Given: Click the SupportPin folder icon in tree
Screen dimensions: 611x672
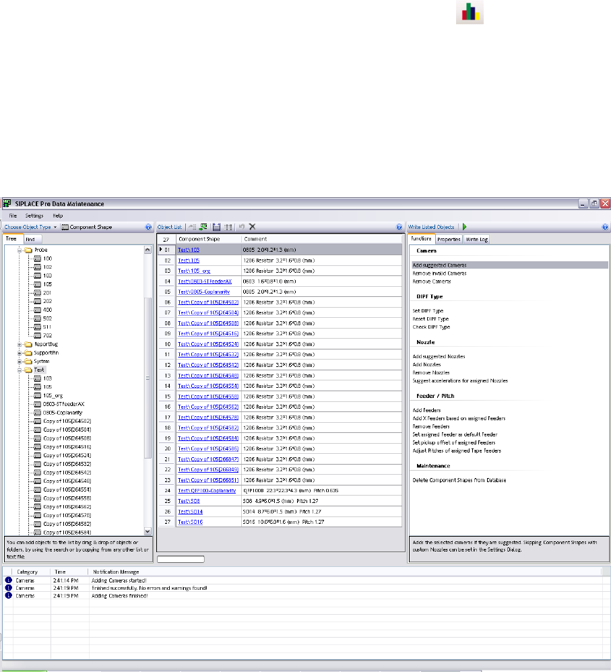Looking at the screenshot, I should click(28, 353).
